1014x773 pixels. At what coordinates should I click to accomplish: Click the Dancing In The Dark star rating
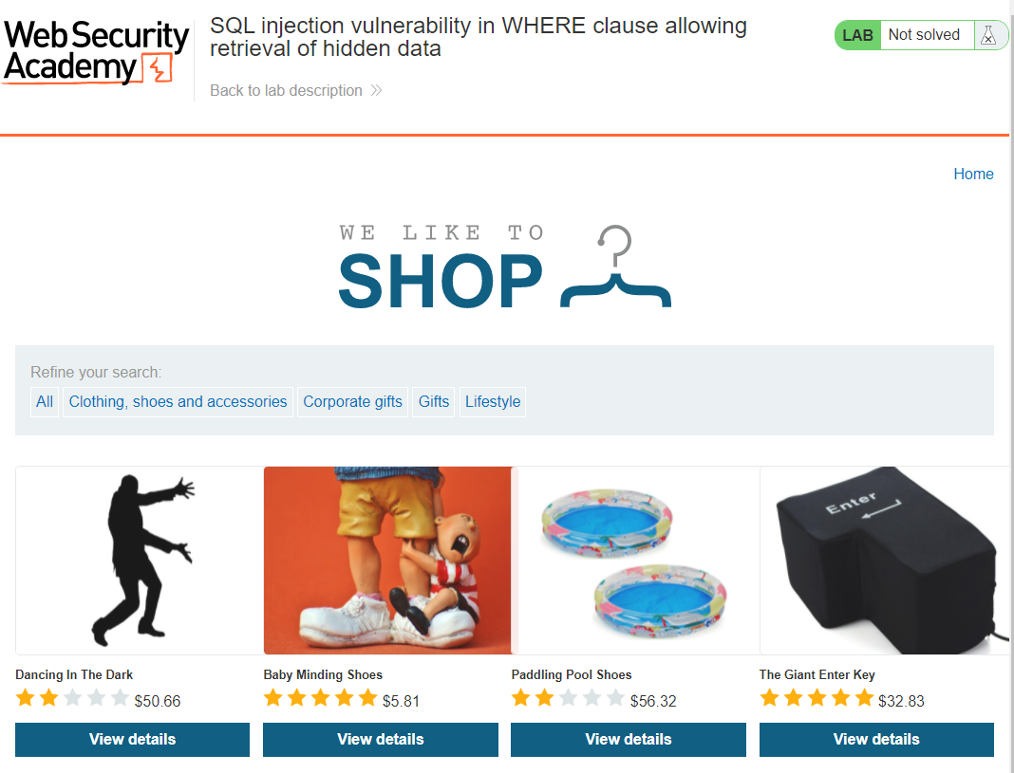tap(72, 698)
